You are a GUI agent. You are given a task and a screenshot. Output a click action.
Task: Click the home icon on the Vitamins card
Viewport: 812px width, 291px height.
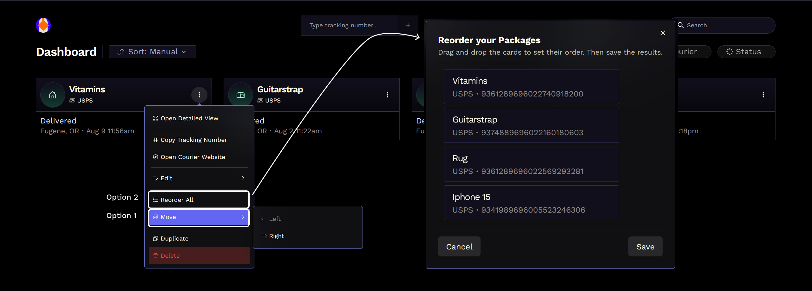pyautogui.click(x=53, y=95)
